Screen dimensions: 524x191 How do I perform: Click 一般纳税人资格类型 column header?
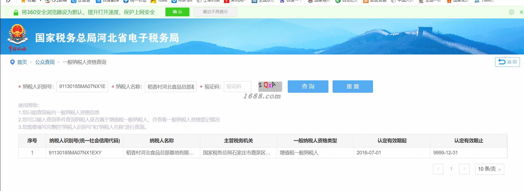[315, 141]
